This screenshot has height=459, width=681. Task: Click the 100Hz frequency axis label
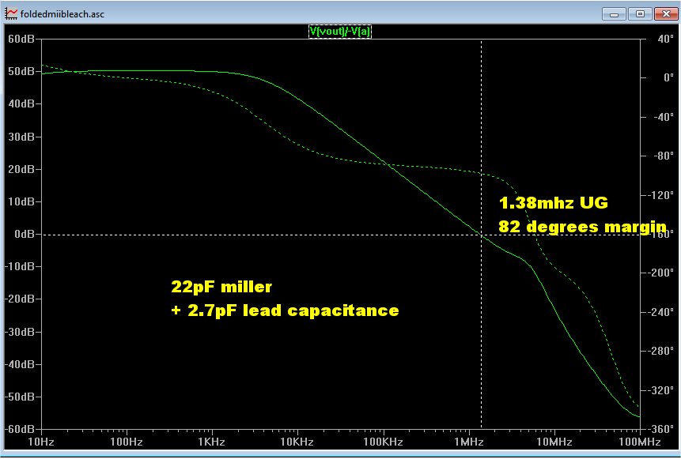[x=127, y=442]
